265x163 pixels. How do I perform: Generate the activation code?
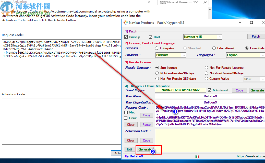[x=145, y=149]
